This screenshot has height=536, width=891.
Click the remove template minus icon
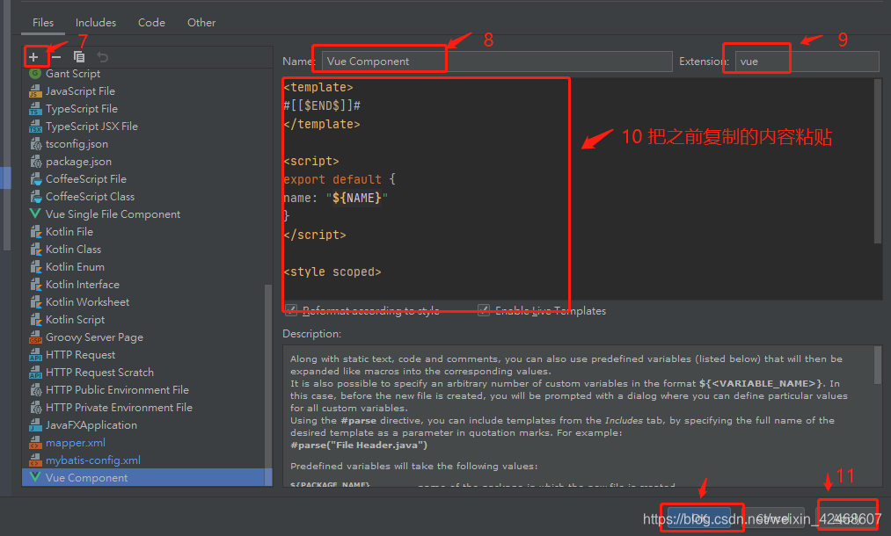(55, 56)
